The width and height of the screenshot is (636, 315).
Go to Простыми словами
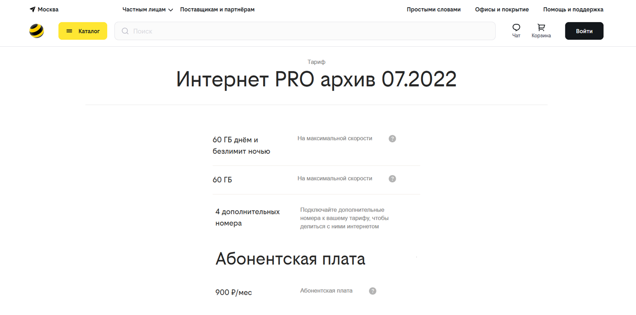click(433, 9)
